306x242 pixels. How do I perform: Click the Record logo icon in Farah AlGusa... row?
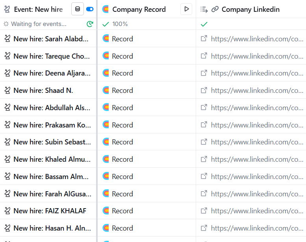point(106,193)
